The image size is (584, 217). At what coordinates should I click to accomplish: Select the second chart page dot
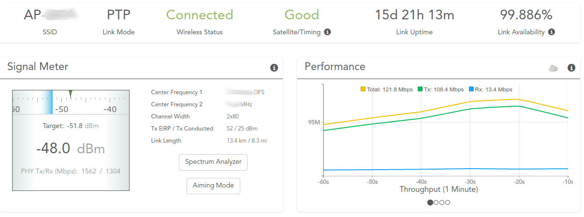click(436, 203)
